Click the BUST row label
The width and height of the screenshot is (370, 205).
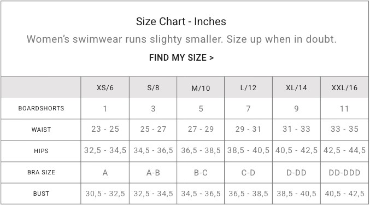point(41,194)
